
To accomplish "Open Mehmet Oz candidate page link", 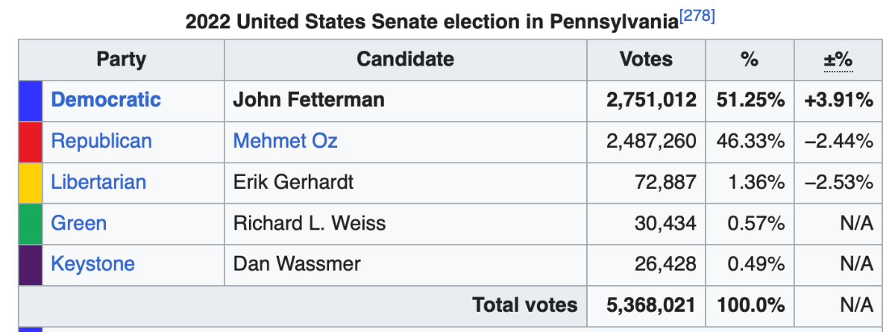I will pyautogui.click(x=286, y=141).
